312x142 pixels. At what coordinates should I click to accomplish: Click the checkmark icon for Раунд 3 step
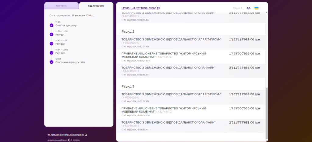click(x=51, y=53)
